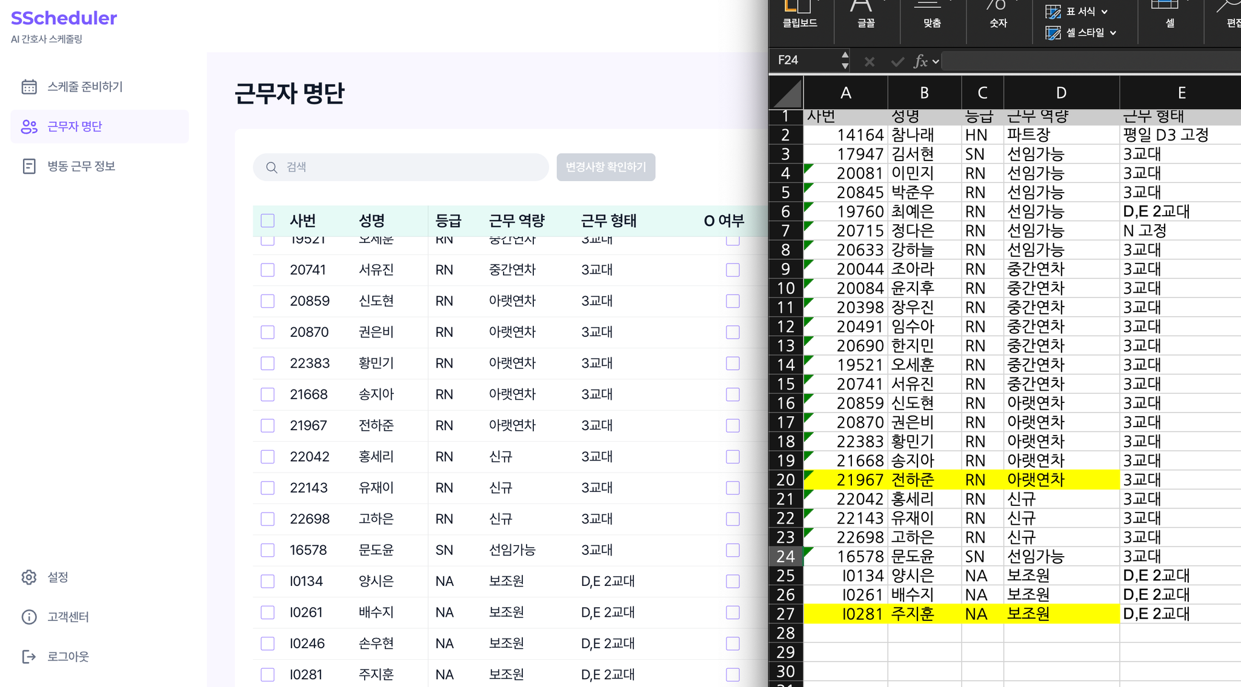This screenshot has height=687, width=1241.
Task: Click Excel cell N 고정
Action: [x=1180, y=231]
